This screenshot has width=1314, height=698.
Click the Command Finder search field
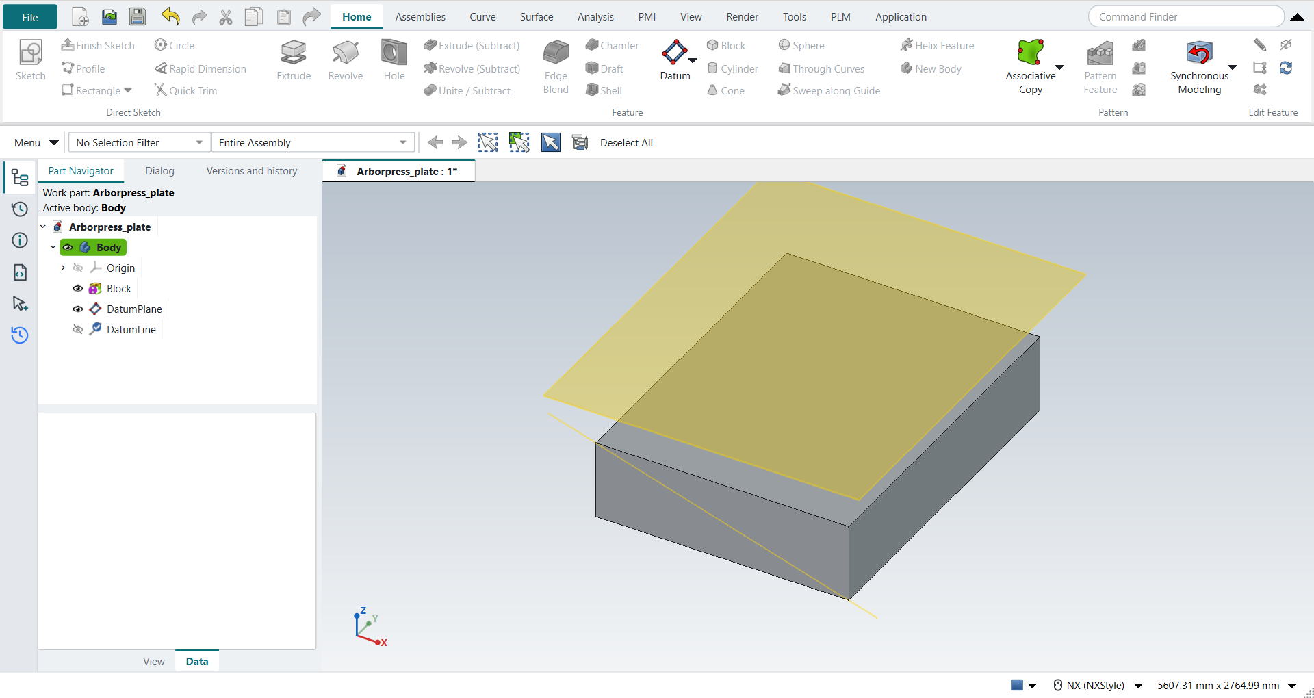[x=1186, y=17]
